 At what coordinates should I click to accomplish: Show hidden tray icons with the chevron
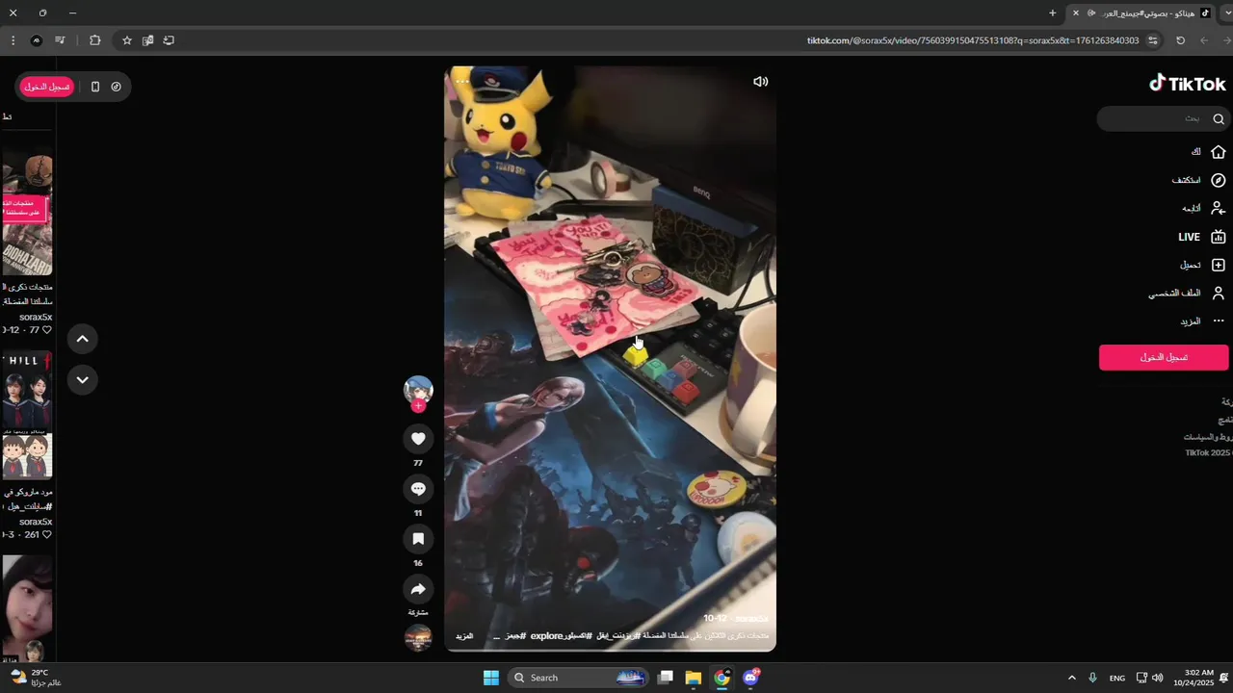tap(1071, 678)
